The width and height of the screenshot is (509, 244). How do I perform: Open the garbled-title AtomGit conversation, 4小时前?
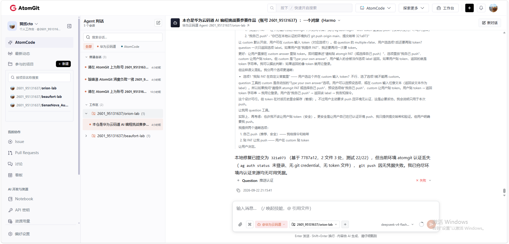click(123, 80)
